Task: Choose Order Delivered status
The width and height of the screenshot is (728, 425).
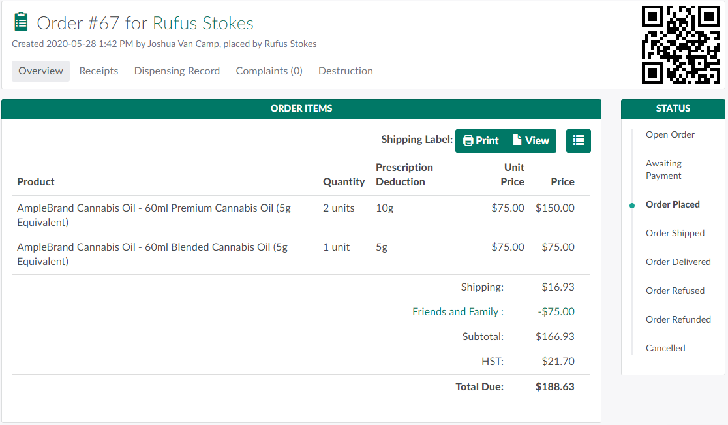Action: coord(678,262)
